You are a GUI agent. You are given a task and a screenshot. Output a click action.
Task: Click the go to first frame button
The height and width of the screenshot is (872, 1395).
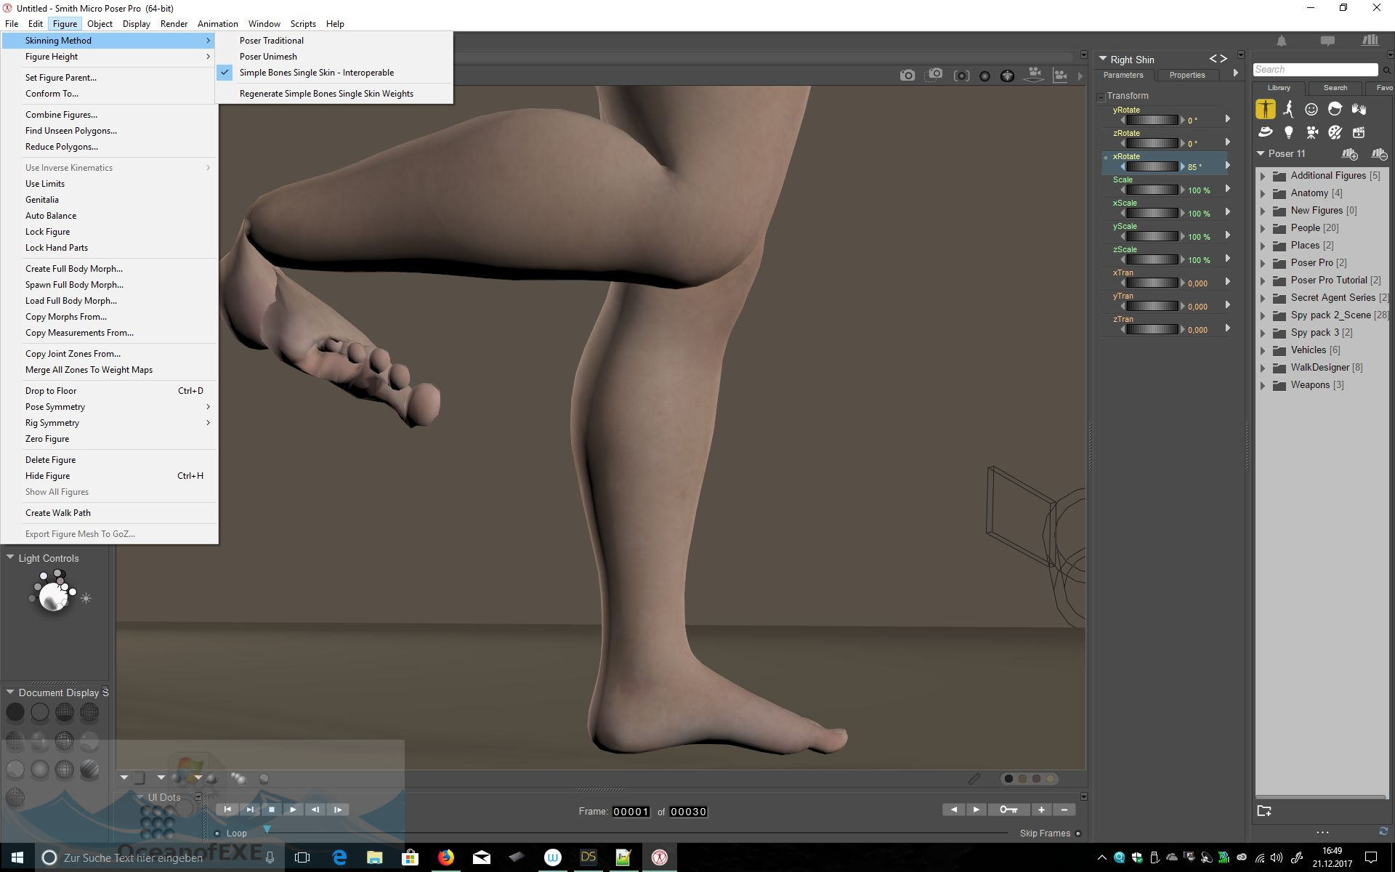227,810
